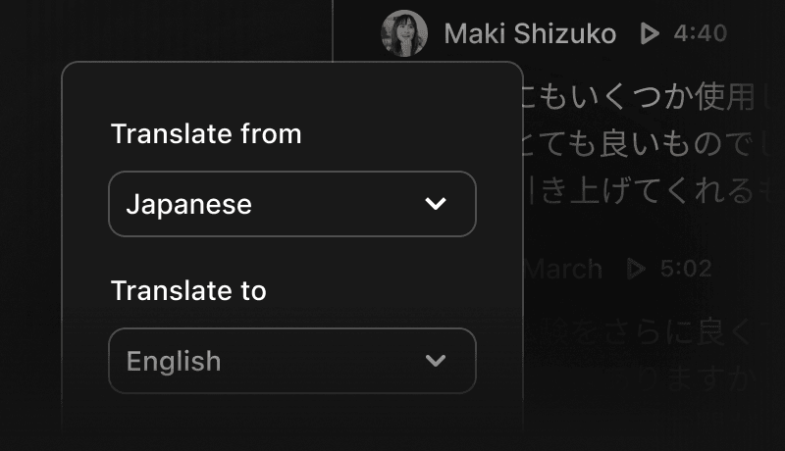Open the Translate from Japanese dropdown
785x451 pixels.
(291, 204)
